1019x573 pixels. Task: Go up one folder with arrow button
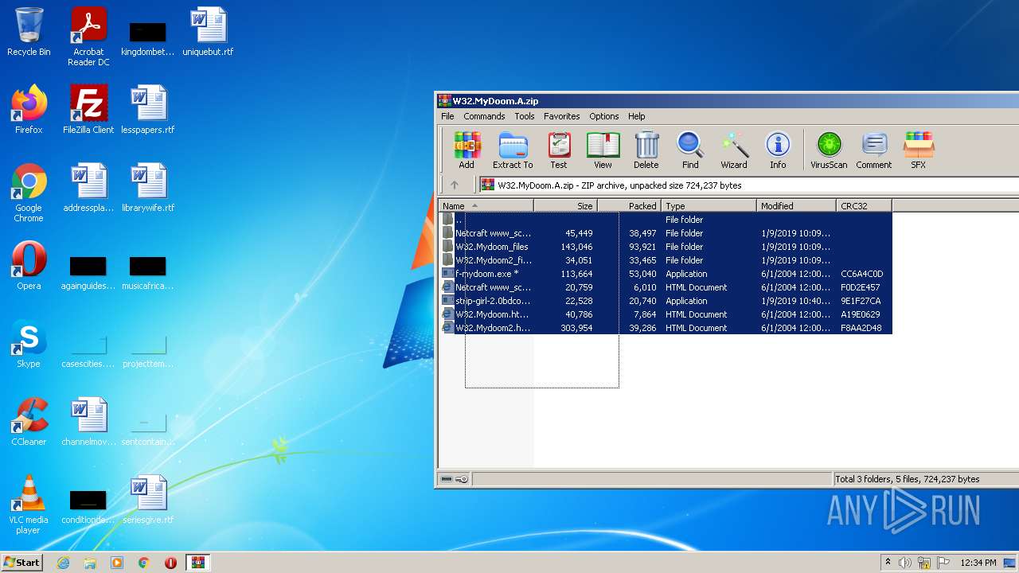click(455, 185)
